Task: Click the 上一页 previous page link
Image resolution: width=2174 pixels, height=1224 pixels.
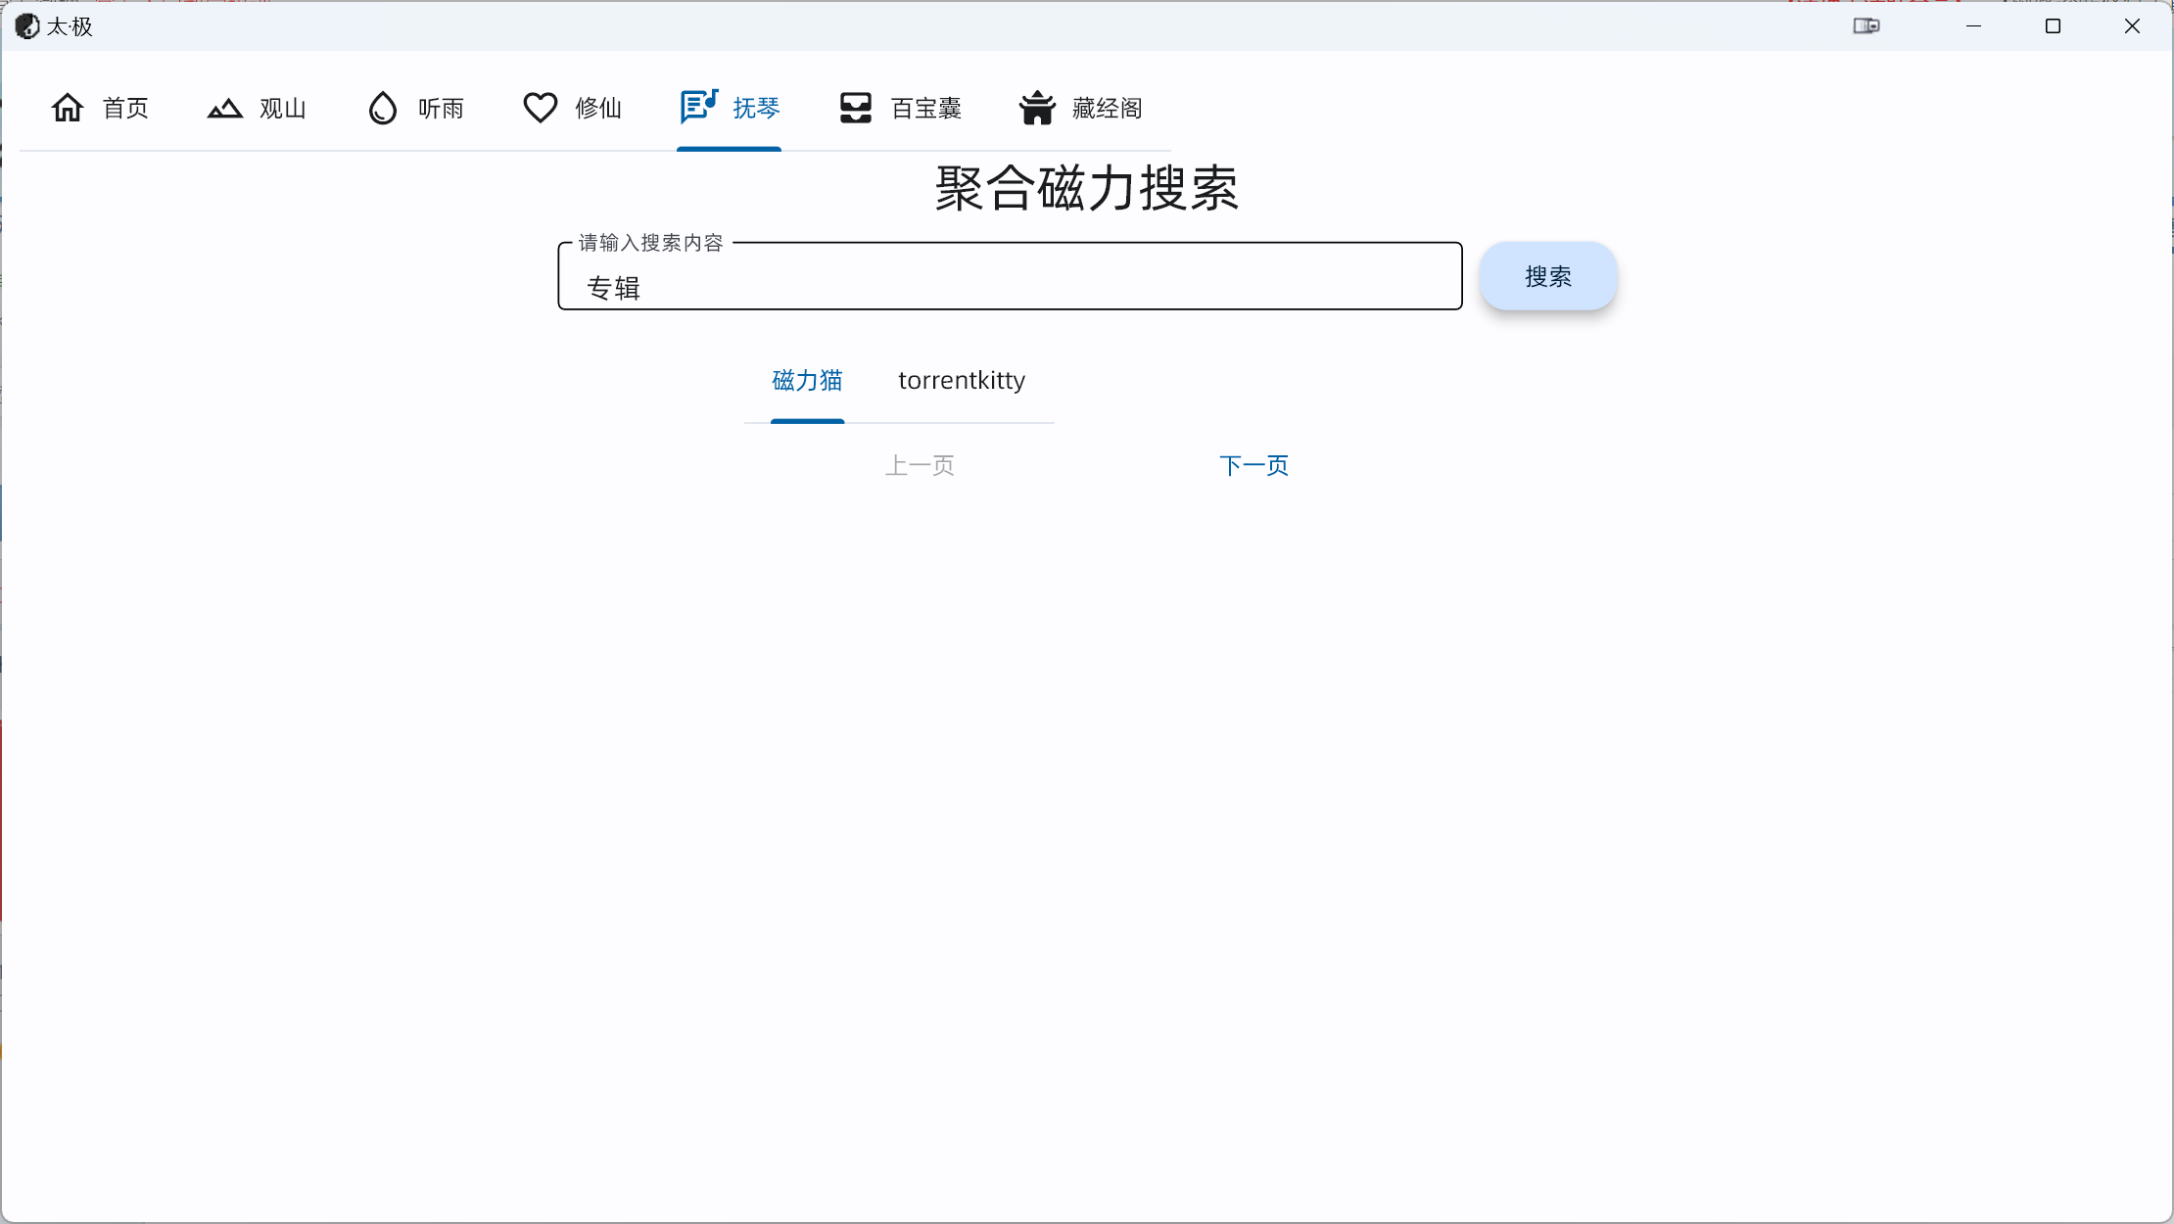Action: (x=920, y=465)
